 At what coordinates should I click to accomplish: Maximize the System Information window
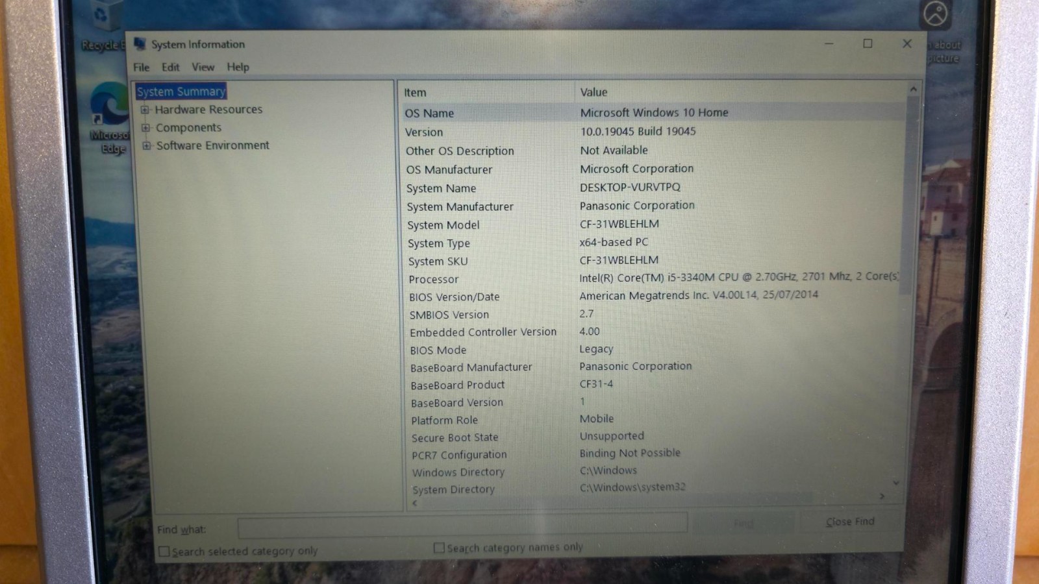(868, 43)
